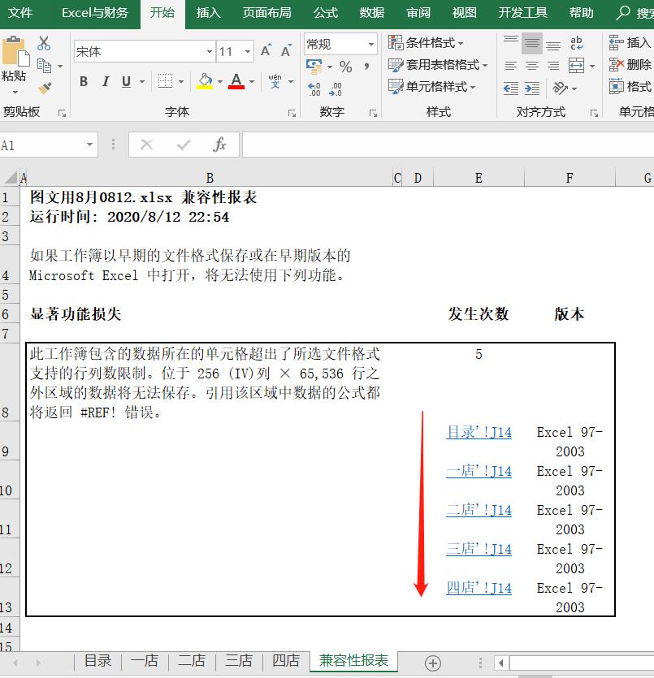
Task: Follow the 二店'!J14 hyperlink
Action: [x=479, y=510]
